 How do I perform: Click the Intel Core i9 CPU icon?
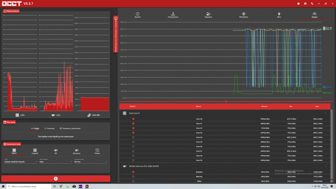(125, 113)
